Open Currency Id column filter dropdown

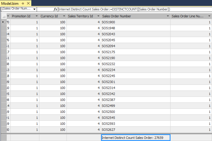(x=64, y=16)
